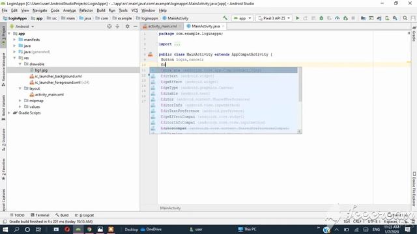Screen dimensions: 417x234
Task: Click the scroll from source target icon
Action: (109, 26)
